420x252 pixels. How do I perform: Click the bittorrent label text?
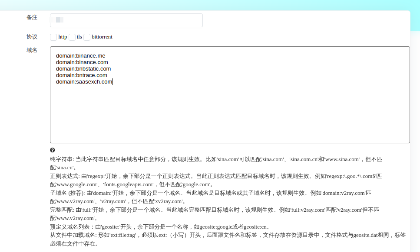pos(102,37)
